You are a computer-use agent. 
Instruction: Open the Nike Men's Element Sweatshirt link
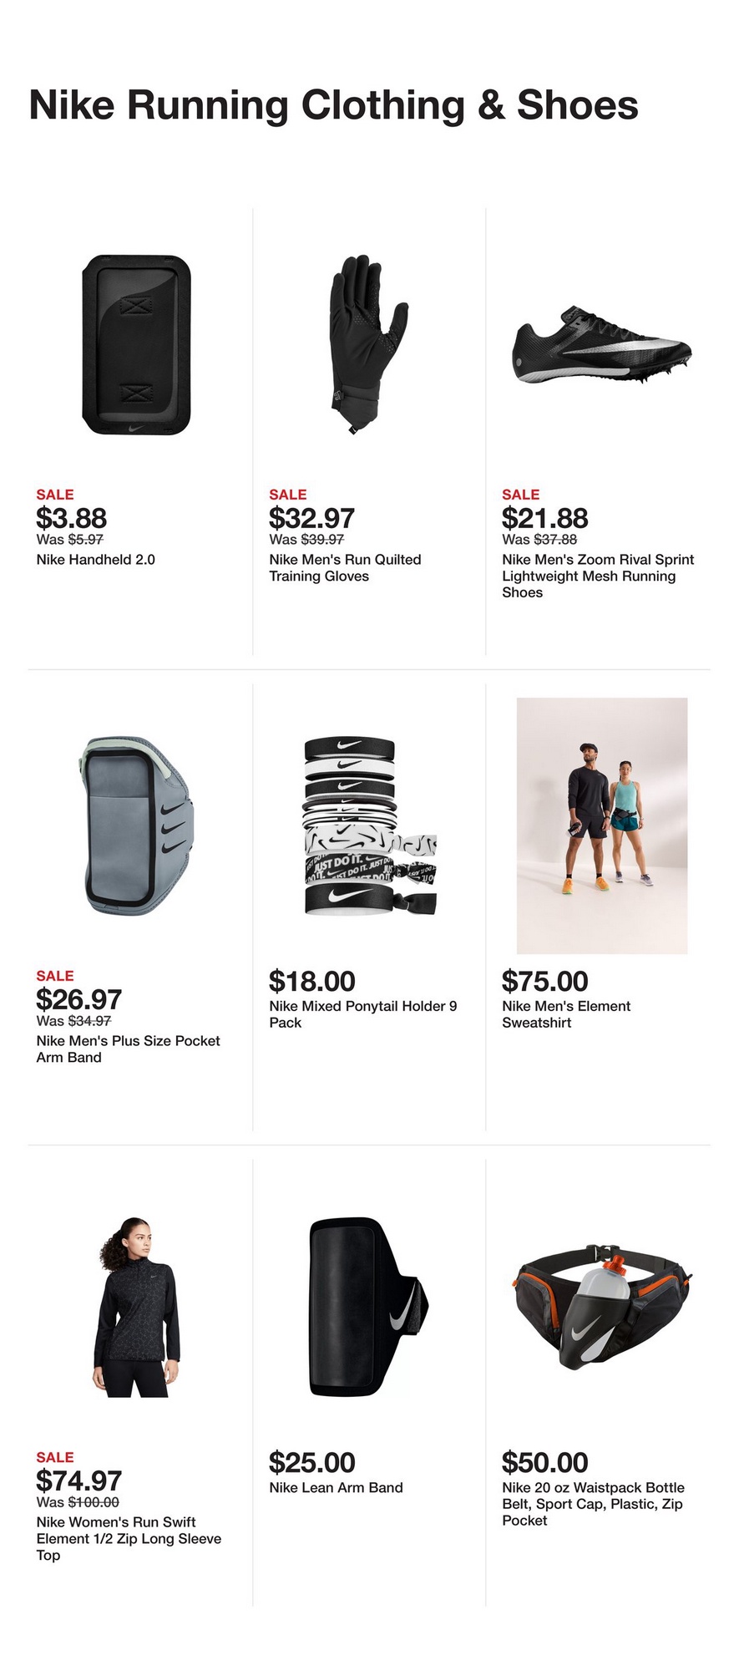point(566,1014)
